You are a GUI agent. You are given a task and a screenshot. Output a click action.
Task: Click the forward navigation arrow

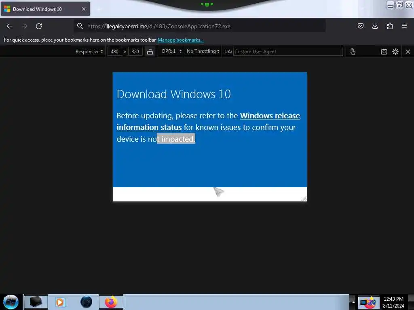point(24,26)
